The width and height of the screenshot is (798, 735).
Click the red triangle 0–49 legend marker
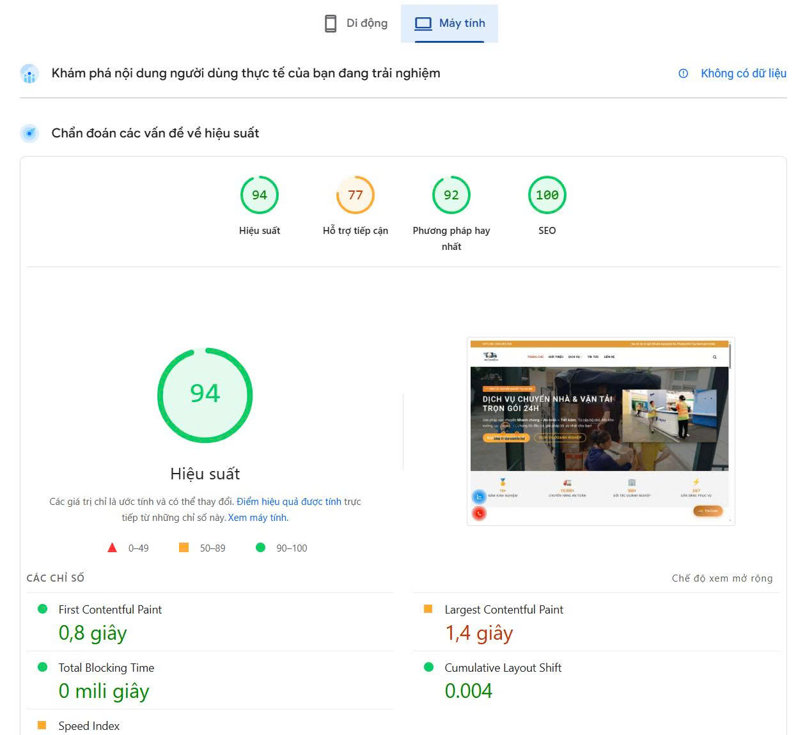point(113,547)
